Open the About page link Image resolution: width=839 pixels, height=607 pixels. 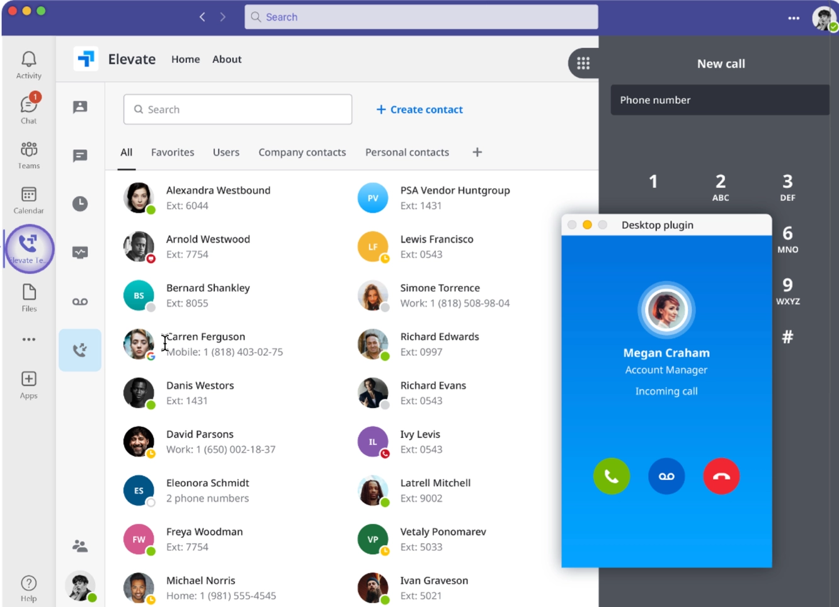227,59
